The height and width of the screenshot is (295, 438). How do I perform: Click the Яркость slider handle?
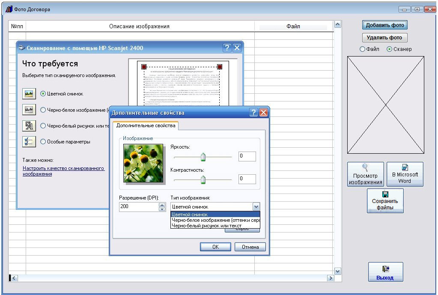point(203,157)
